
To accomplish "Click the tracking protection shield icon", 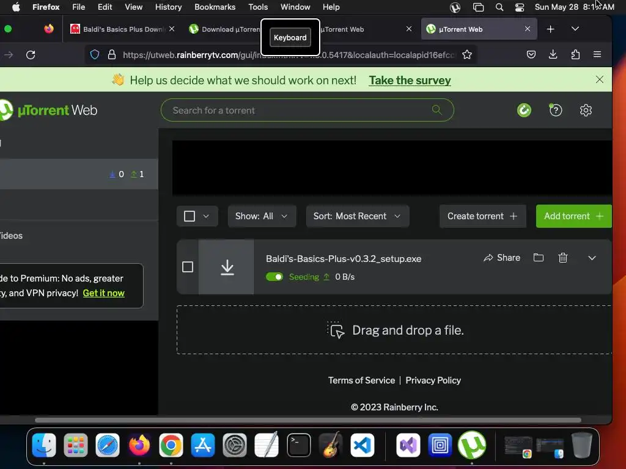I will pyautogui.click(x=95, y=54).
